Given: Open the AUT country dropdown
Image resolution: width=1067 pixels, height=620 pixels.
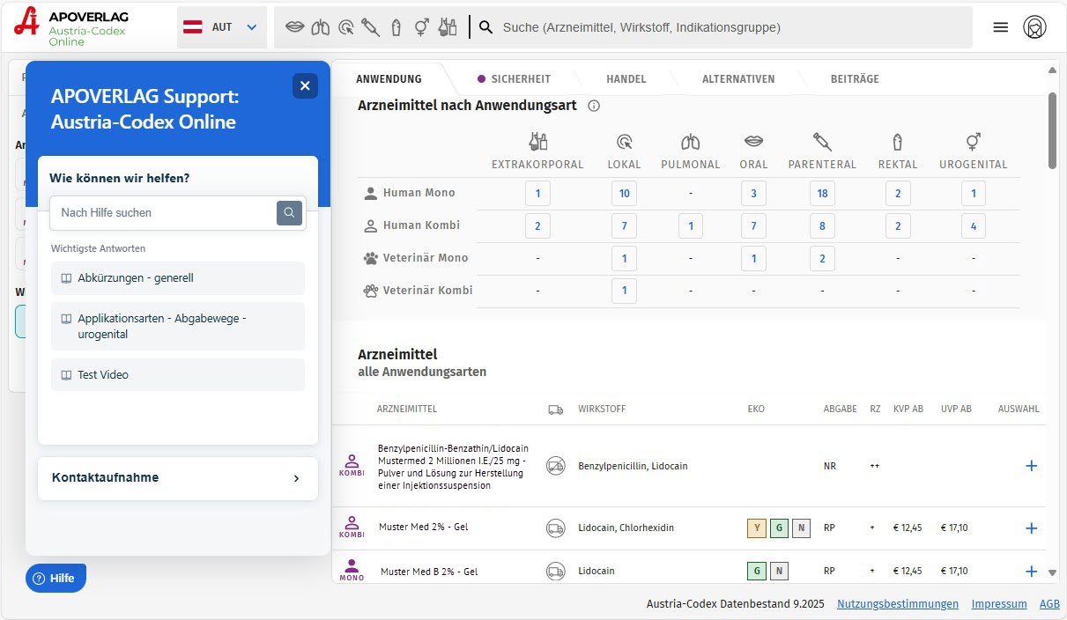Looking at the screenshot, I should [222, 27].
